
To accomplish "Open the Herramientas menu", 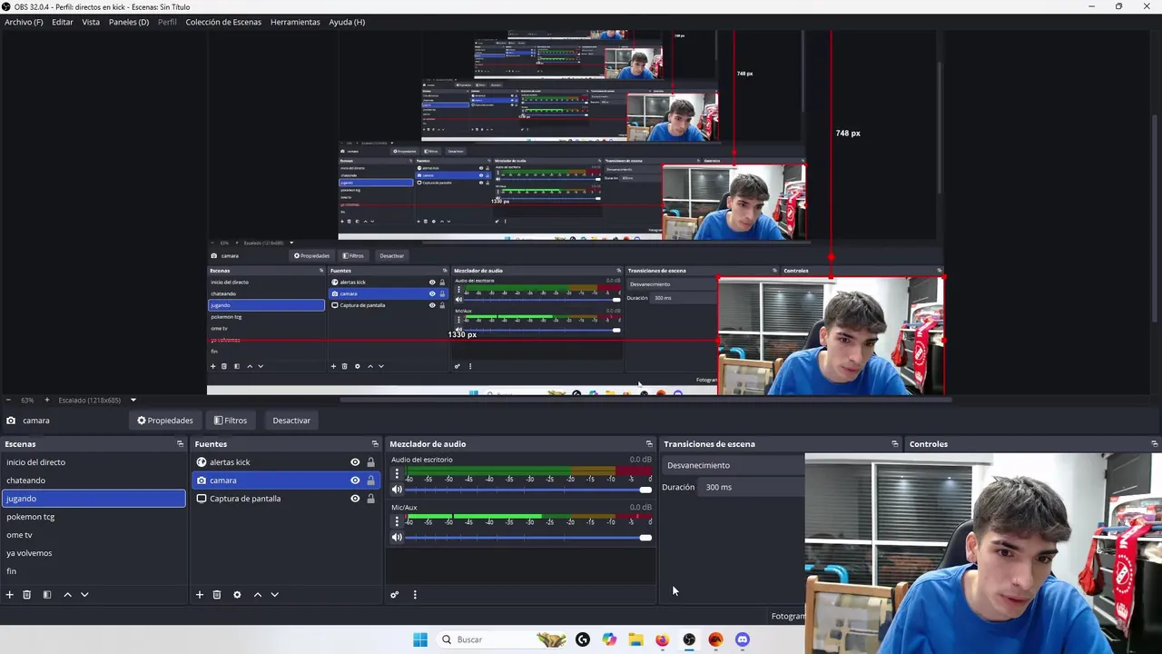I will 295,22.
